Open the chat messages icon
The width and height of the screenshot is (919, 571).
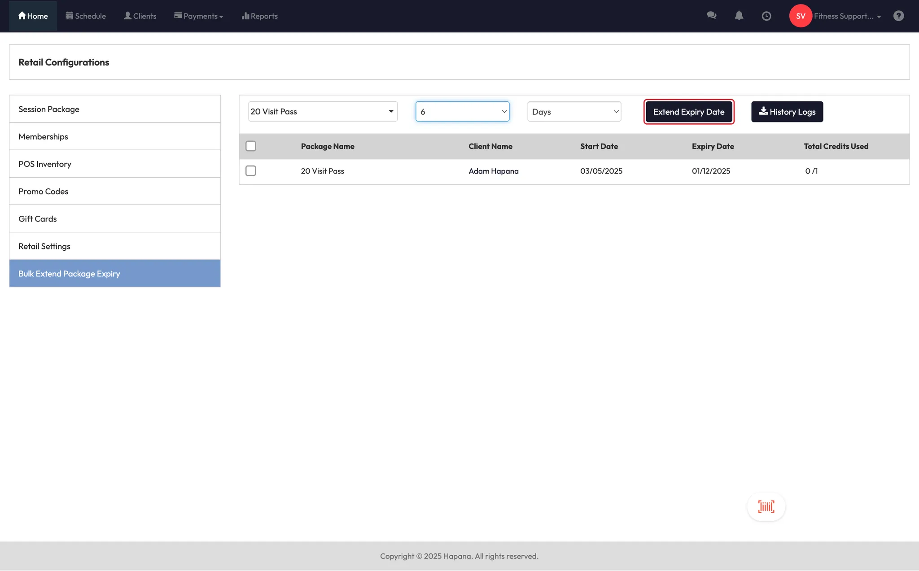tap(711, 16)
